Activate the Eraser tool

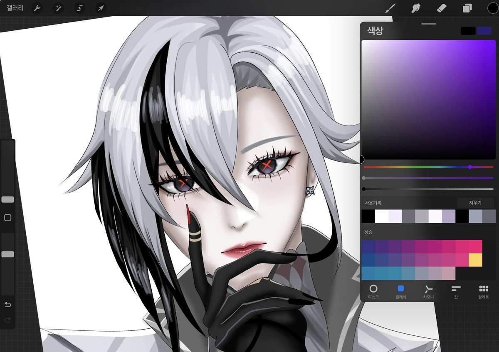pyautogui.click(x=441, y=8)
